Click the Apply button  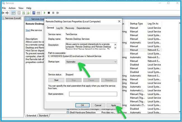113,105
